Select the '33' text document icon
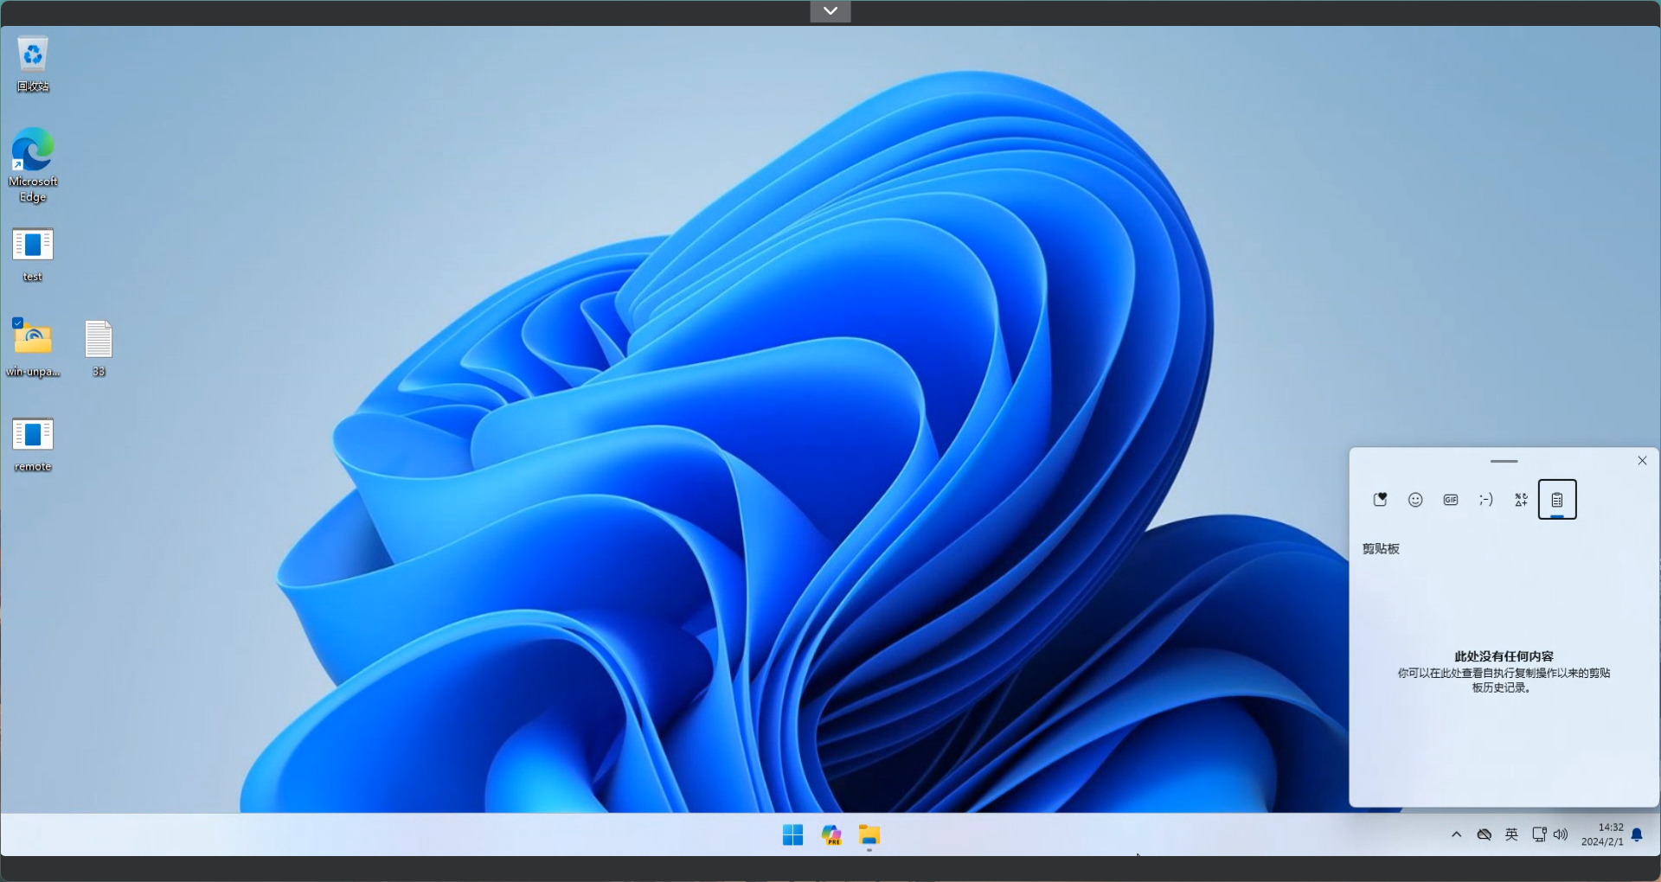 pos(99,348)
